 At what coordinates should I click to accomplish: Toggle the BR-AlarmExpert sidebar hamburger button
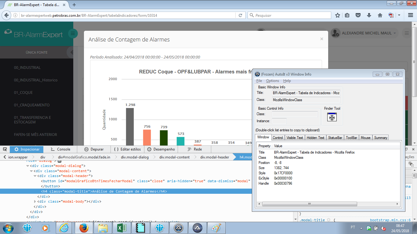pyautogui.click(x=73, y=34)
